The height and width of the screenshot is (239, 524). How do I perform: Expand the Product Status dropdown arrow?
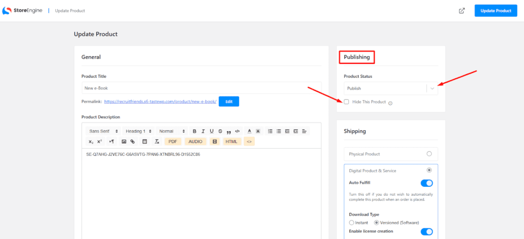(432, 89)
